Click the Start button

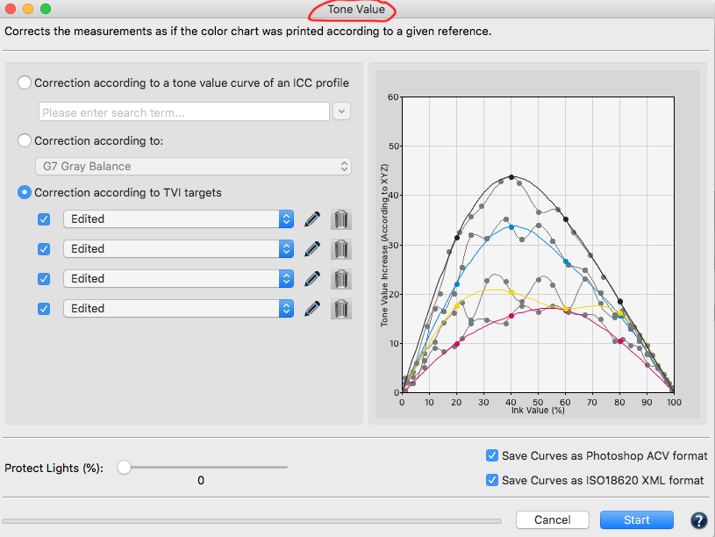637,519
